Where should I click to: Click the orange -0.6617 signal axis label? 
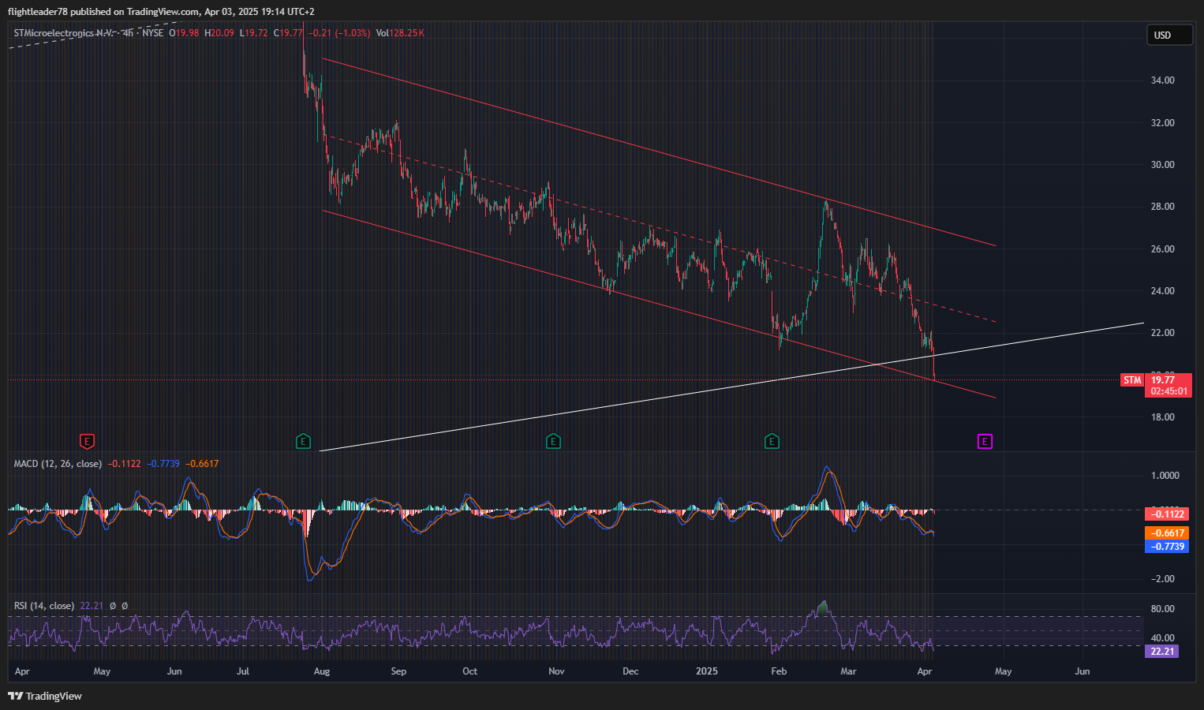(x=1166, y=533)
